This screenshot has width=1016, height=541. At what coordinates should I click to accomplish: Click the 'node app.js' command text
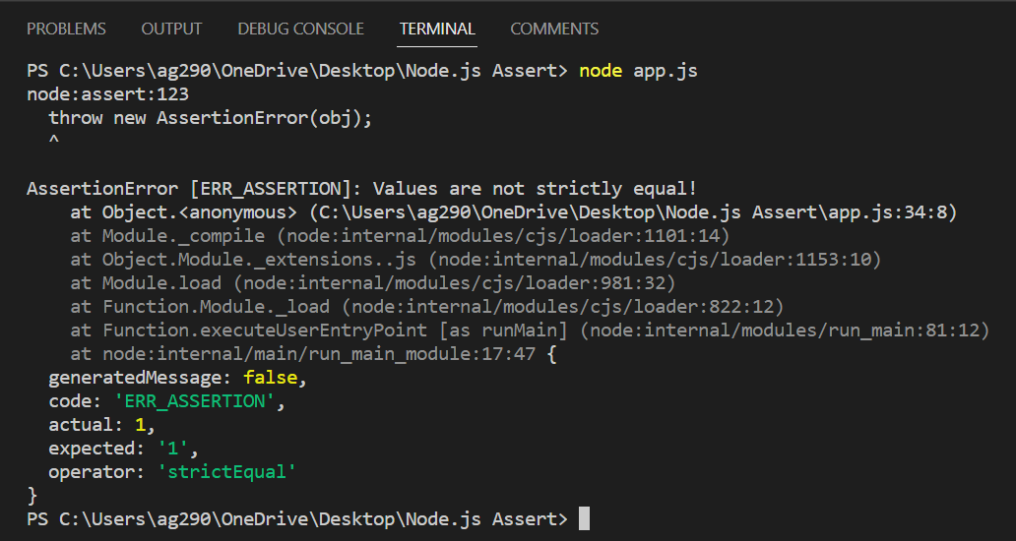[x=638, y=71]
